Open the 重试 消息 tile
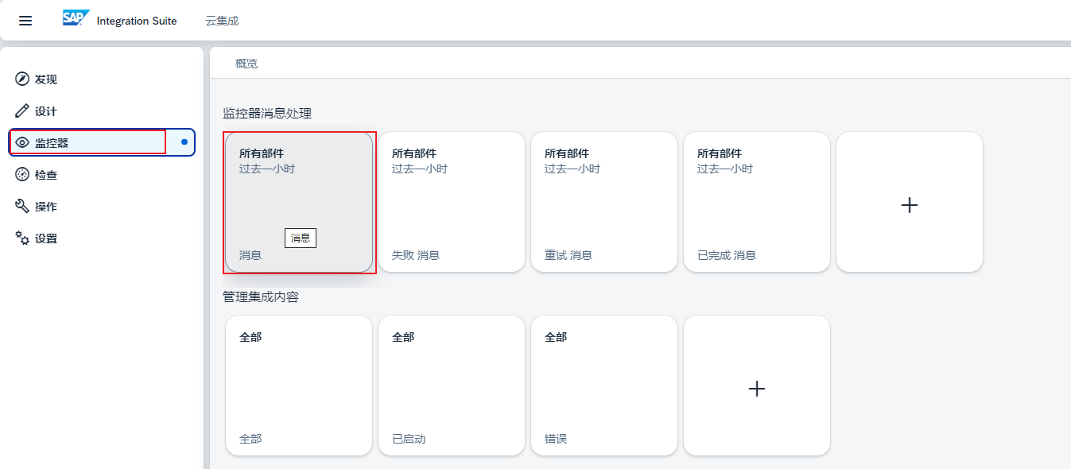 point(604,203)
